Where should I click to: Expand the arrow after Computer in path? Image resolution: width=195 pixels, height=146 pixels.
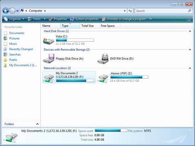click(45, 11)
